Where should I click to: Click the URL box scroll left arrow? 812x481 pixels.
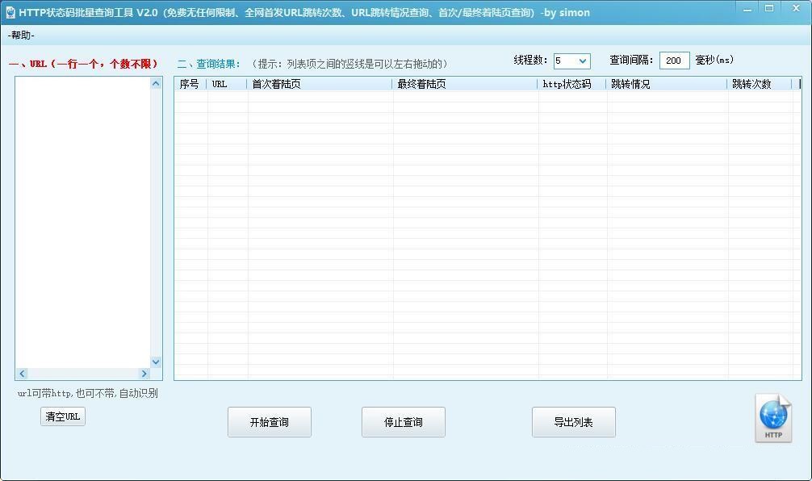tap(22, 374)
